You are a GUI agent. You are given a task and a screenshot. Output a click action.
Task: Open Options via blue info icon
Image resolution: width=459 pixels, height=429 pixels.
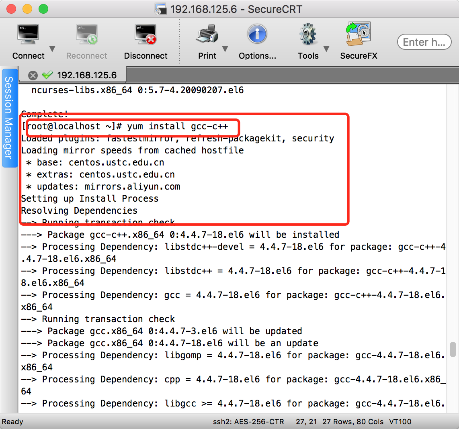(x=257, y=34)
